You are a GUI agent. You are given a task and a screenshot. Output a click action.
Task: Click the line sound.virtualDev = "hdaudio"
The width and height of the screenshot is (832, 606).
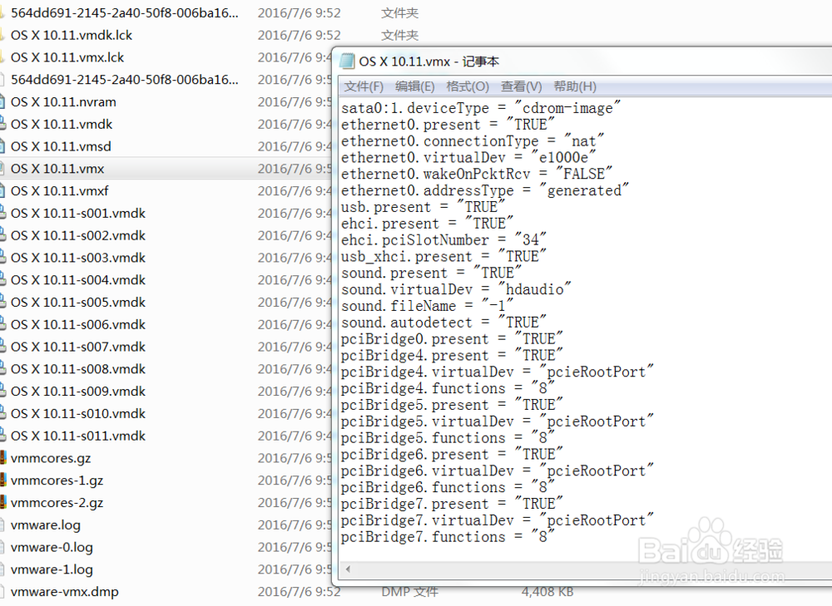coord(456,289)
